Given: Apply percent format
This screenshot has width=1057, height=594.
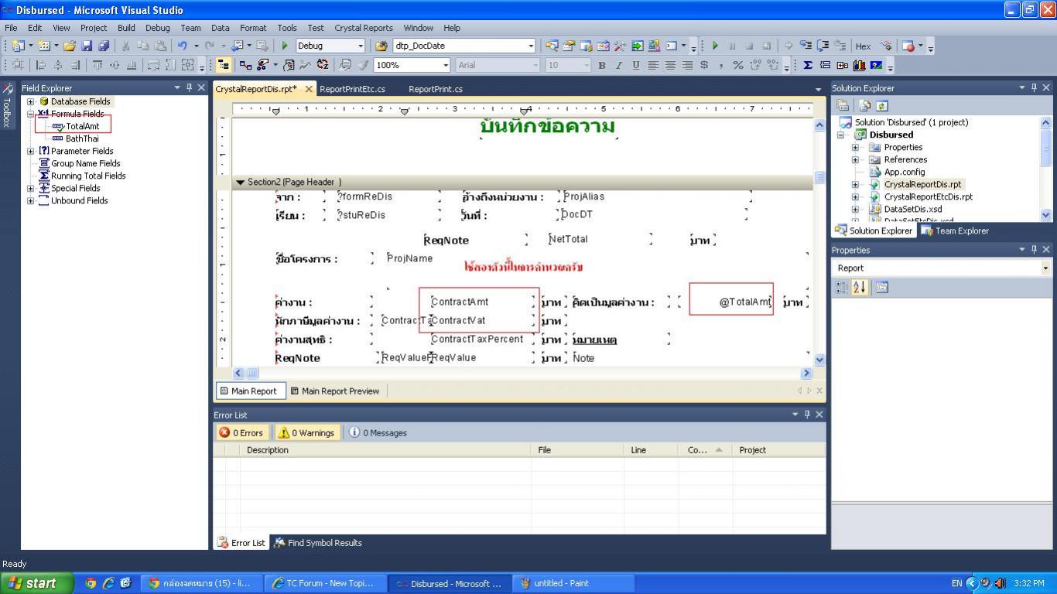Looking at the screenshot, I should coord(738,65).
